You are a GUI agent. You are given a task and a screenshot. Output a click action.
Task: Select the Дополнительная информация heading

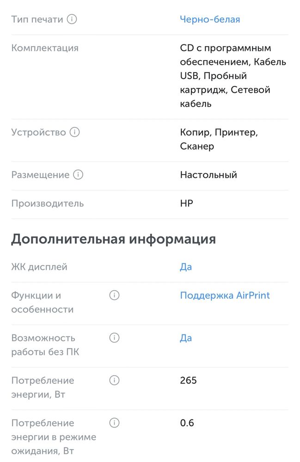point(113,239)
